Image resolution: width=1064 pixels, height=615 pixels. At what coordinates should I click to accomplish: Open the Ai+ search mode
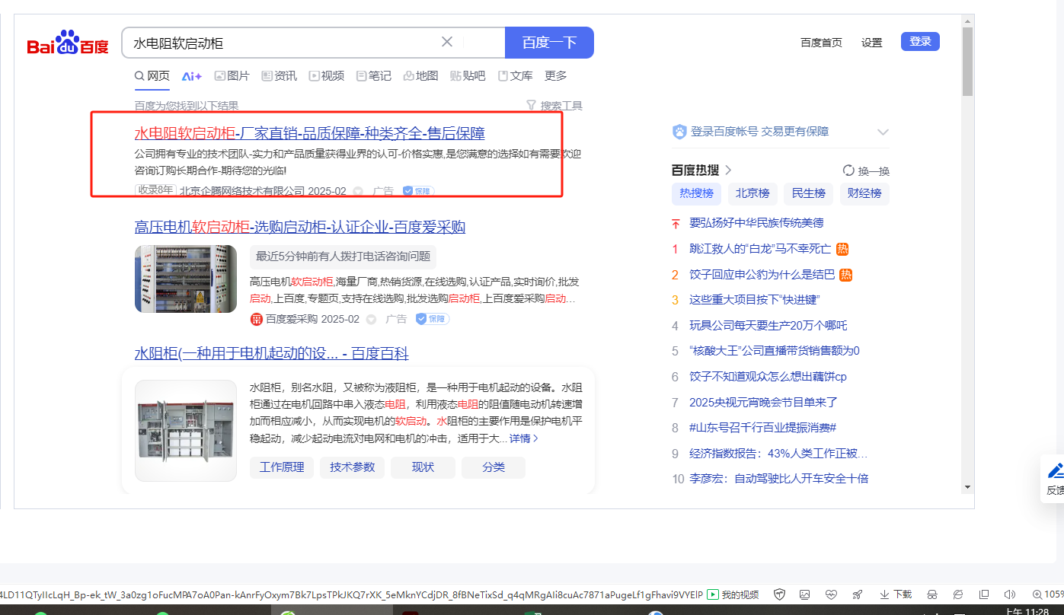click(191, 76)
